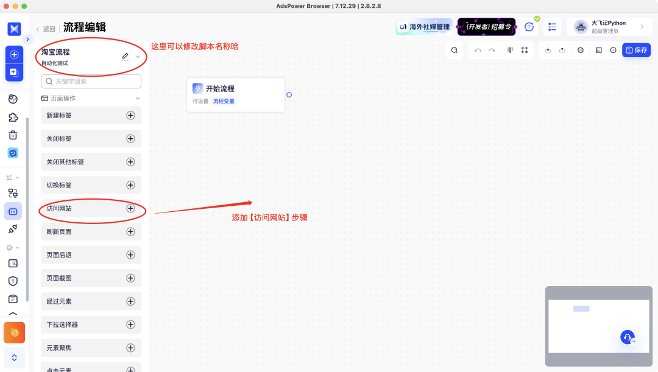Click the align nodes icon in the toolbar
Screen dimensions: 658x372
pyautogui.click(x=511, y=49)
